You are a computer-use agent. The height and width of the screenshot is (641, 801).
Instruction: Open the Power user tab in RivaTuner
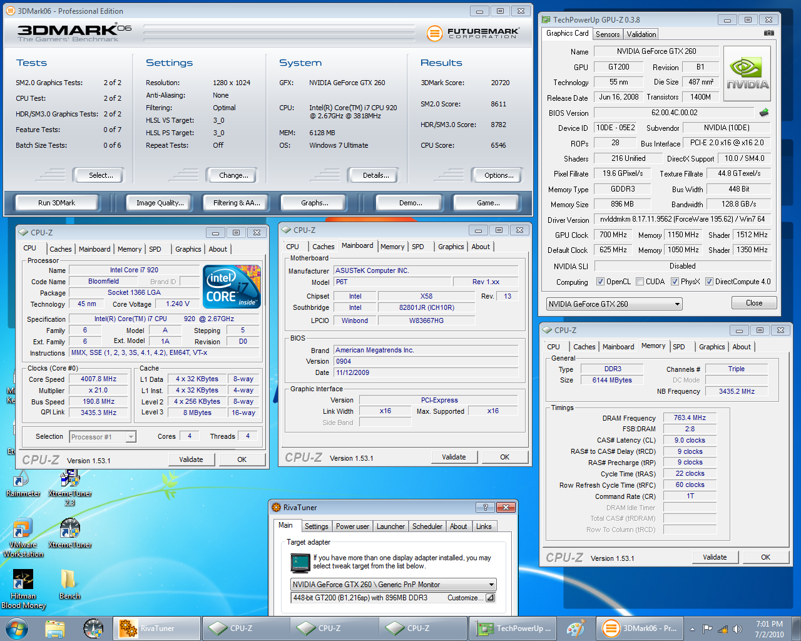pyautogui.click(x=352, y=526)
